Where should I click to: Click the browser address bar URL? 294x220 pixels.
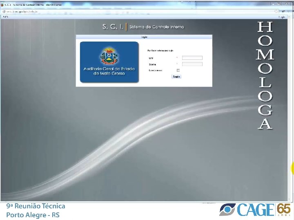pos(22,11)
